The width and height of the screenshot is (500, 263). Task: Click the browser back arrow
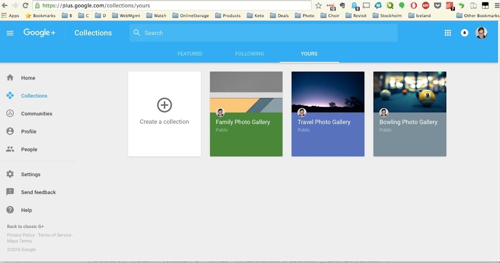coord(5,6)
